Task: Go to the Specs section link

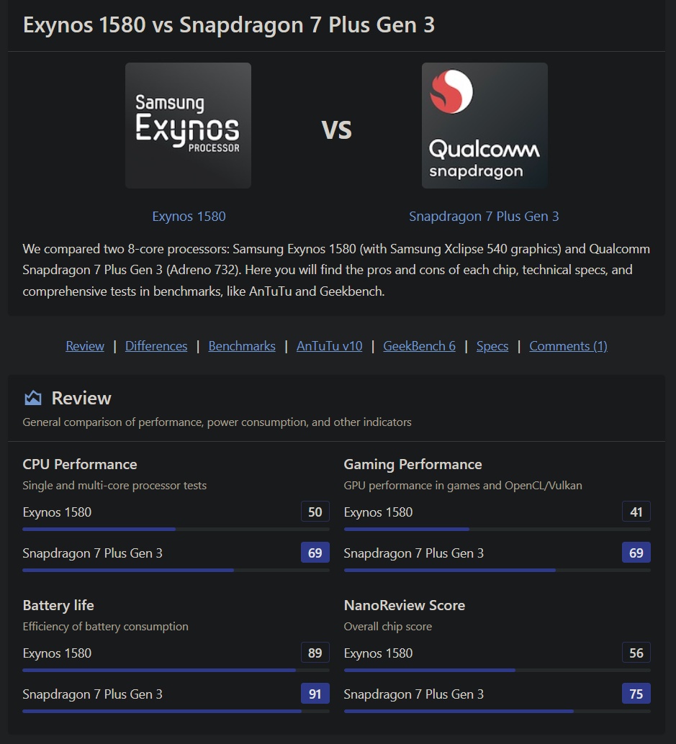Action: [492, 346]
